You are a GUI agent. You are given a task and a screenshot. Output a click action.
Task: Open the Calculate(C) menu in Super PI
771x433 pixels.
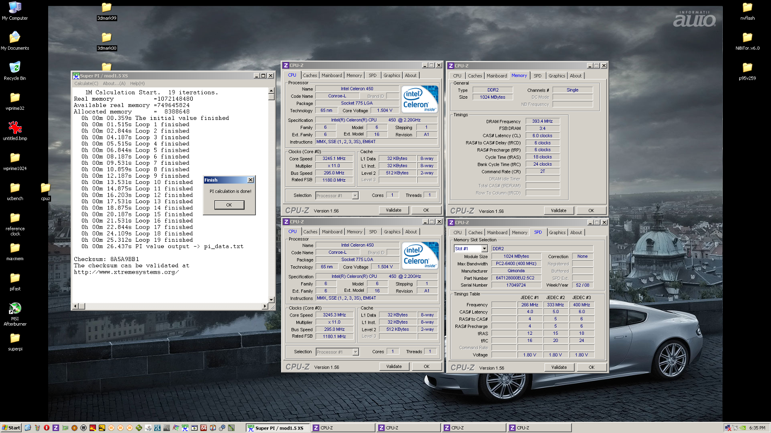(x=86, y=83)
